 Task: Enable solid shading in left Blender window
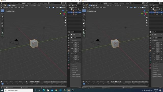[61, 7]
